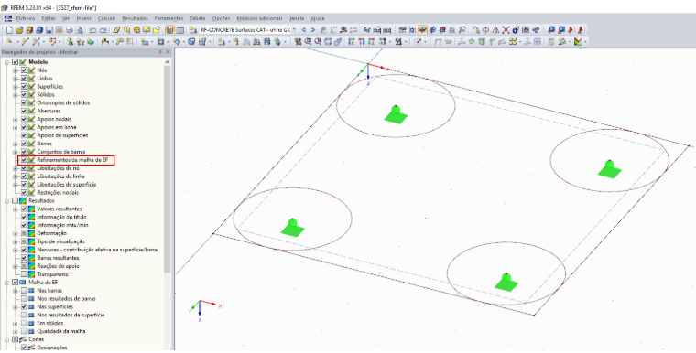
Task: Open the Ajuda menu
Action: pyautogui.click(x=318, y=18)
